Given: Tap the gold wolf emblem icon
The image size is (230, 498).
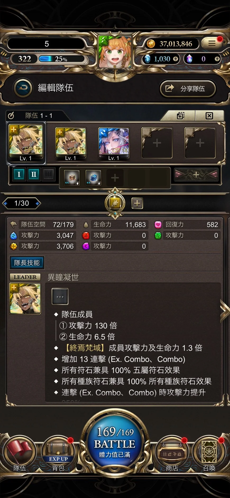Looking at the screenshot, I should pos(115,203).
